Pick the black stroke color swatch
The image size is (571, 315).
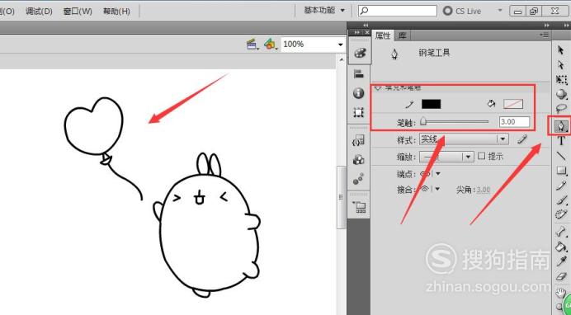click(x=432, y=104)
